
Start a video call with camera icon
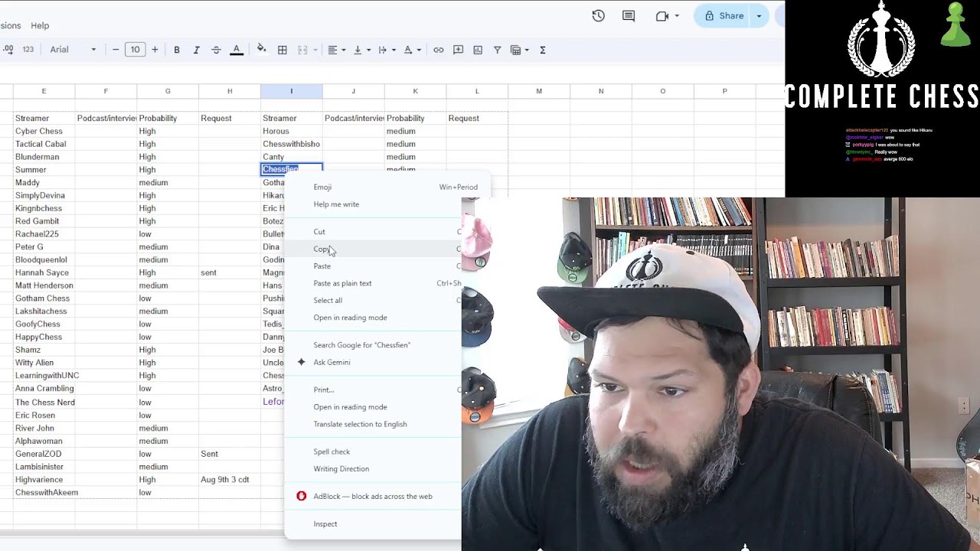tap(662, 16)
